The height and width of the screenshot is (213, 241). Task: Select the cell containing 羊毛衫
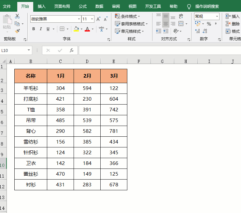pyautogui.click(x=31, y=88)
